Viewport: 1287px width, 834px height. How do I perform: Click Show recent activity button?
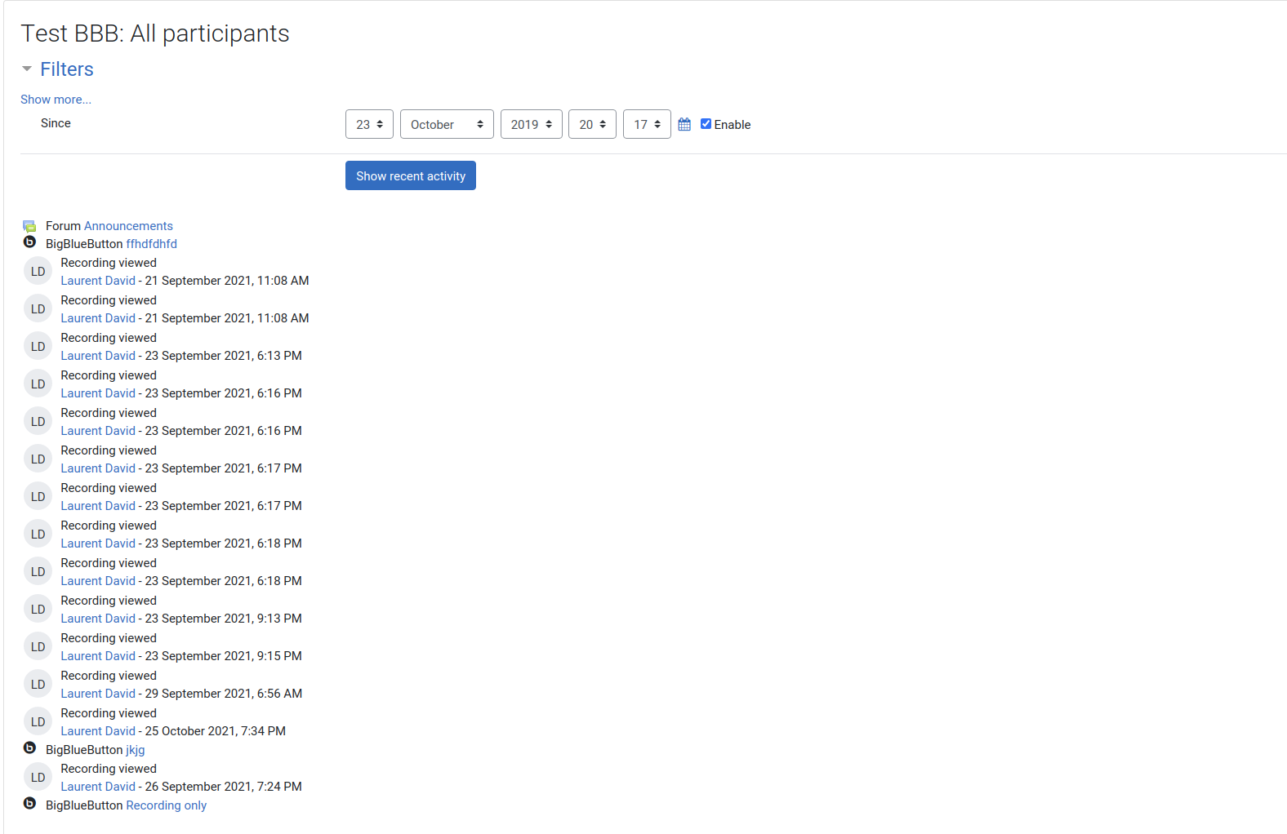click(411, 175)
